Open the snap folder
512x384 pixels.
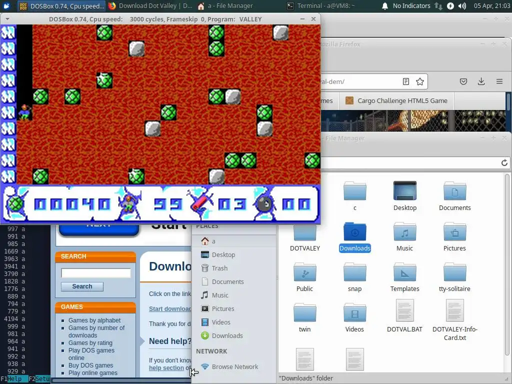354,277
